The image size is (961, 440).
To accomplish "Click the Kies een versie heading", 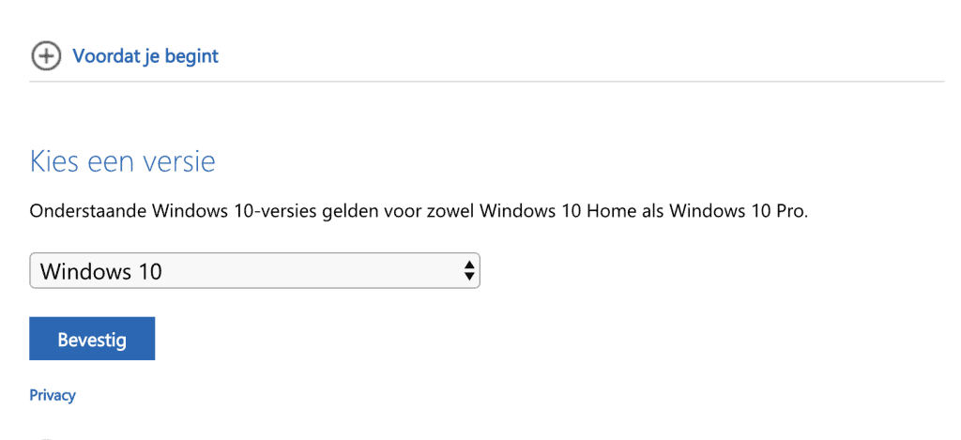I will click(x=123, y=162).
